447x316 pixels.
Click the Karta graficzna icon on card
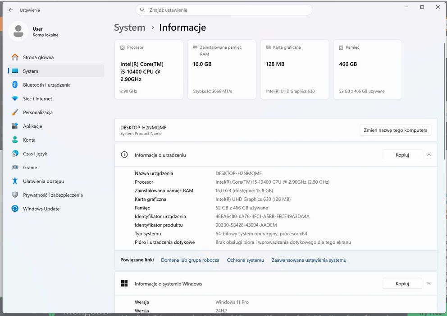(268, 47)
